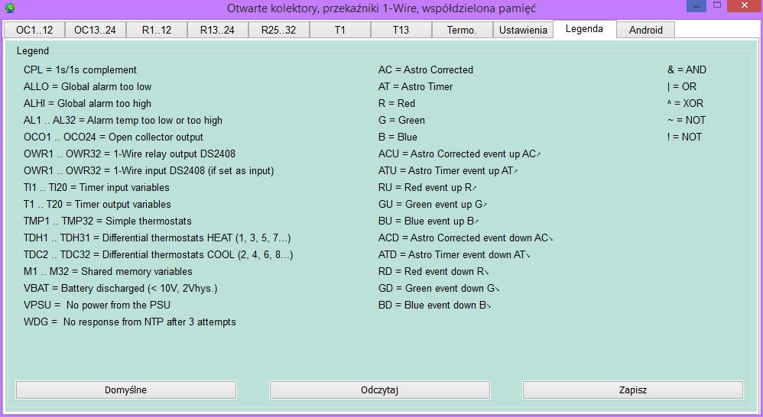Minimize the window

[x=696, y=6]
